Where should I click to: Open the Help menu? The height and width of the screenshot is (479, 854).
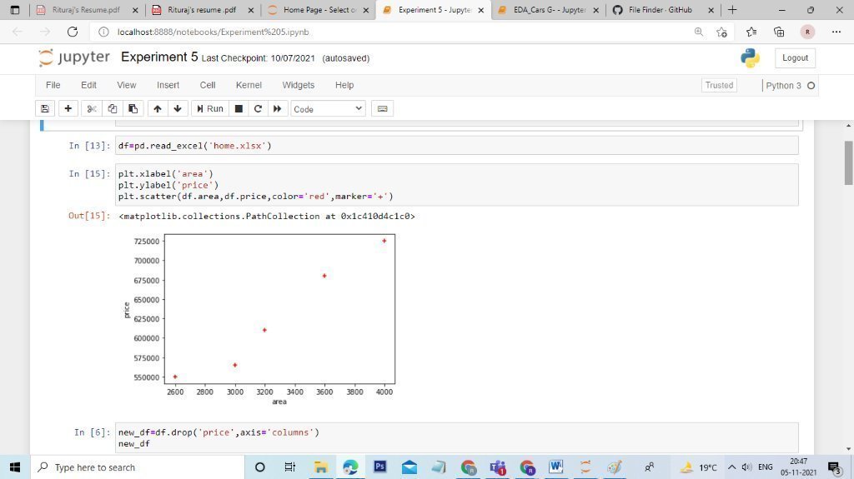[x=344, y=85]
